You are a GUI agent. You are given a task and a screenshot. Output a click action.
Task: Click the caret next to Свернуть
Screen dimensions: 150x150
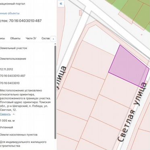13,114
